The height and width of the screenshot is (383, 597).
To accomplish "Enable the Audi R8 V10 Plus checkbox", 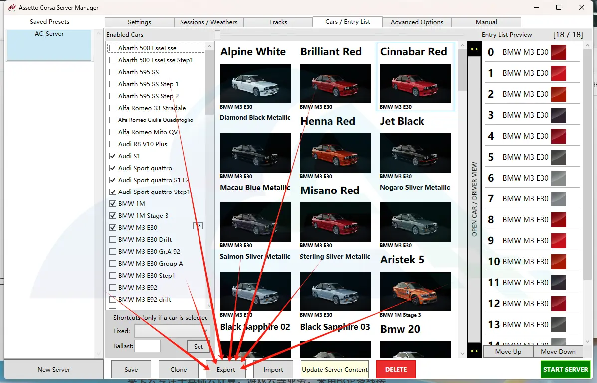I will pos(113,144).
